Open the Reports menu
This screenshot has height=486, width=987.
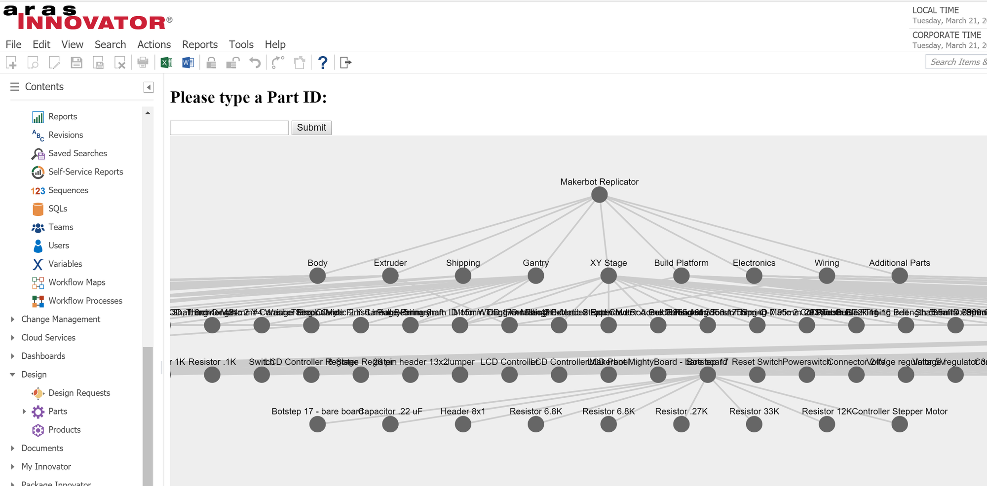click(x=199, y=44)
